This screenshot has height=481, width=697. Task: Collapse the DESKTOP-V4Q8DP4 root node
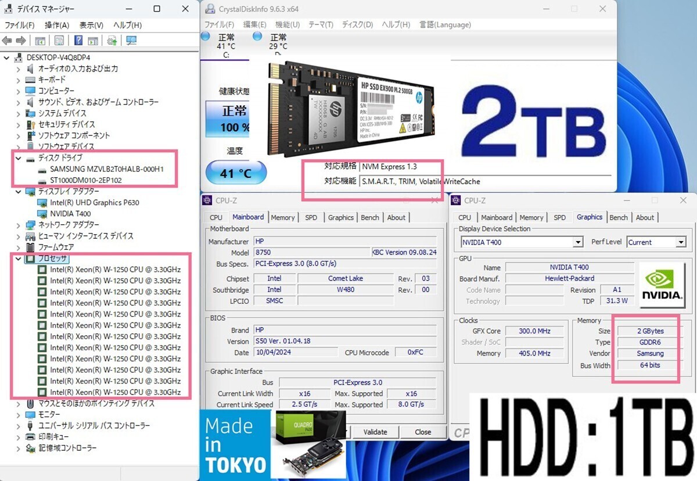(x=7, y=57)
